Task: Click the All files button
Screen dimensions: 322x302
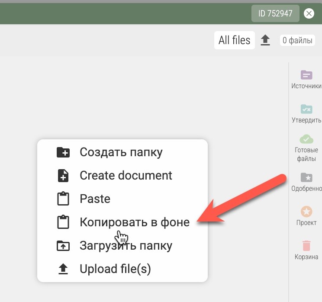Action: (234, 40)
